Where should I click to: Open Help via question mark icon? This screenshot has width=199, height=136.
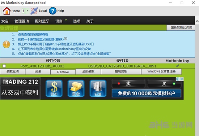52,11
